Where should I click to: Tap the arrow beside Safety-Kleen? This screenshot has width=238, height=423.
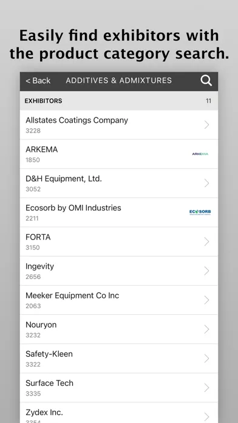point(206,359)
